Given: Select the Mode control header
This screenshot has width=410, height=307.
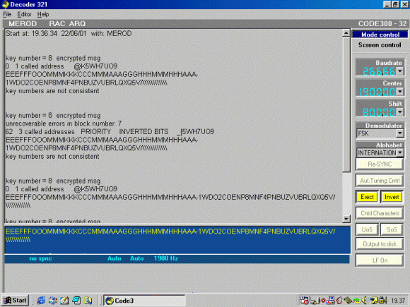Looking at the screenshot, I should coord(380,35).
